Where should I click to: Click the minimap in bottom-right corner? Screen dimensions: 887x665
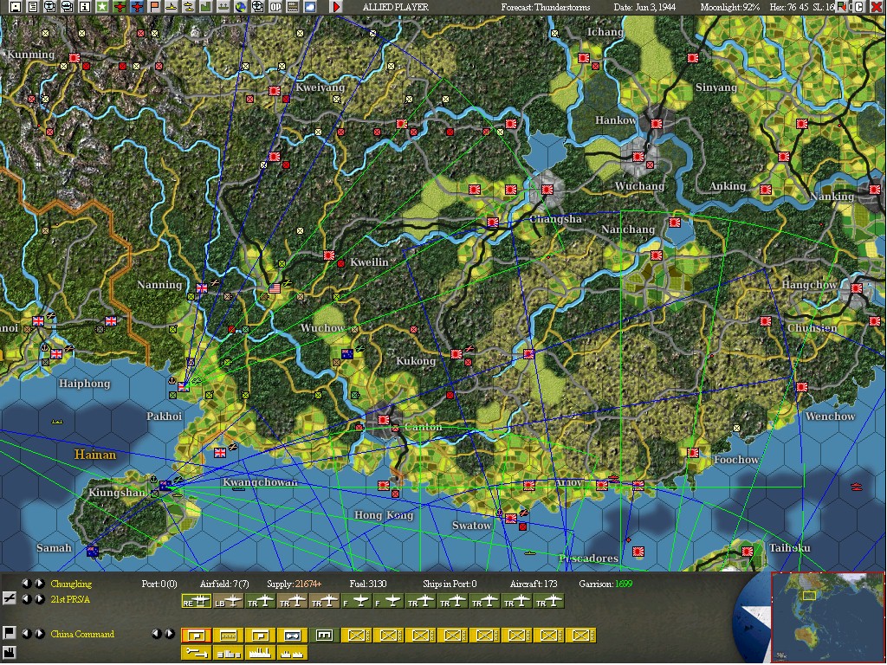pos(827,617)
